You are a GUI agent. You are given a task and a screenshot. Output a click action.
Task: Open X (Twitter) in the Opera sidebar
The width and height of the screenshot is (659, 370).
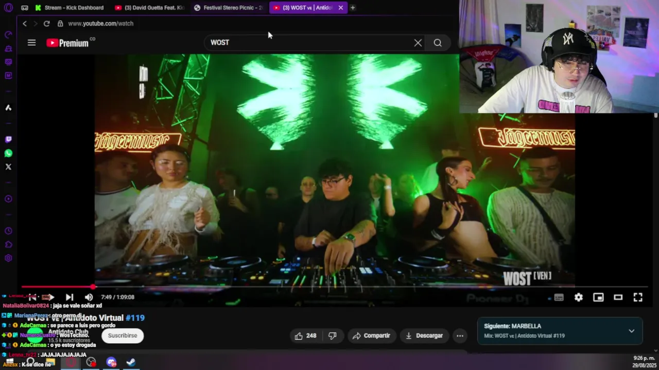8,166
